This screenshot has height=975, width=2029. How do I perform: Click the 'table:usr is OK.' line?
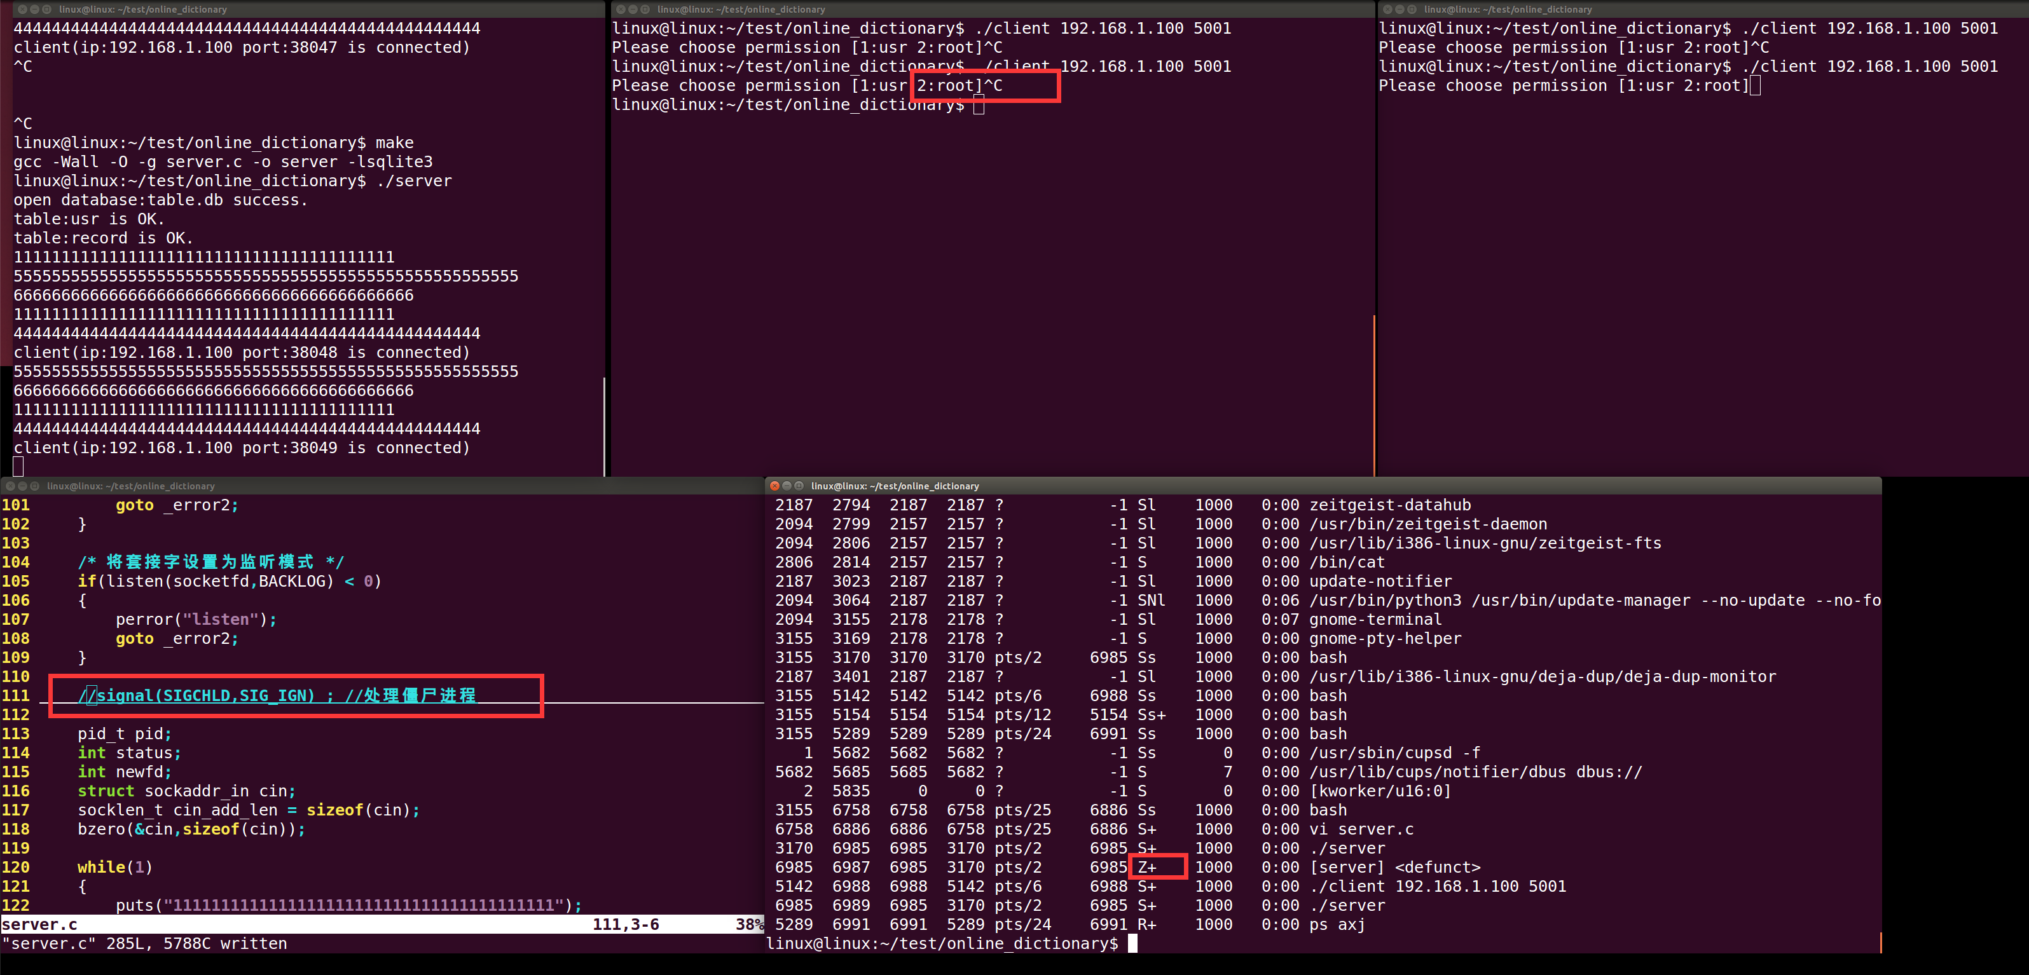pyautogui.click(x=89, y=219)
